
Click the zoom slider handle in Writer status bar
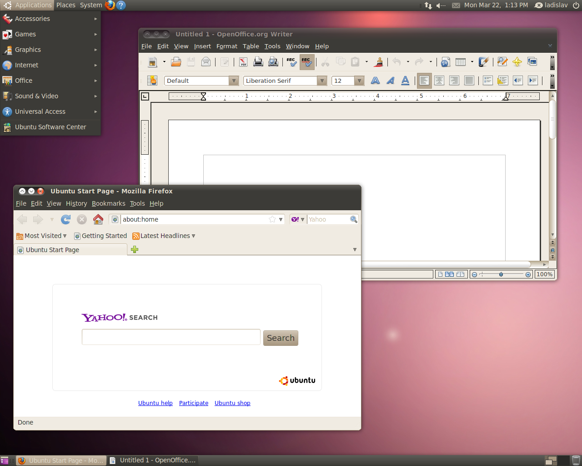[501, 274]
